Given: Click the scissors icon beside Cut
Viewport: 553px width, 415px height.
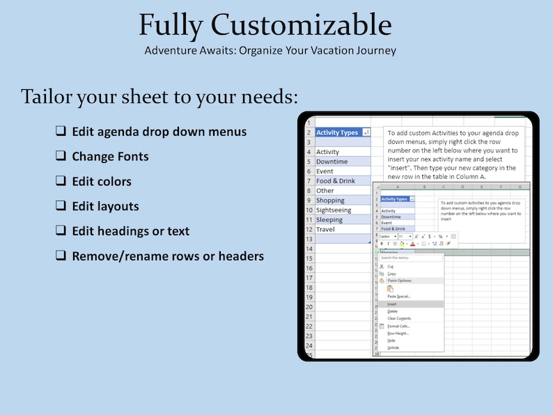Looking at the screenshot, I should [382, 266].
